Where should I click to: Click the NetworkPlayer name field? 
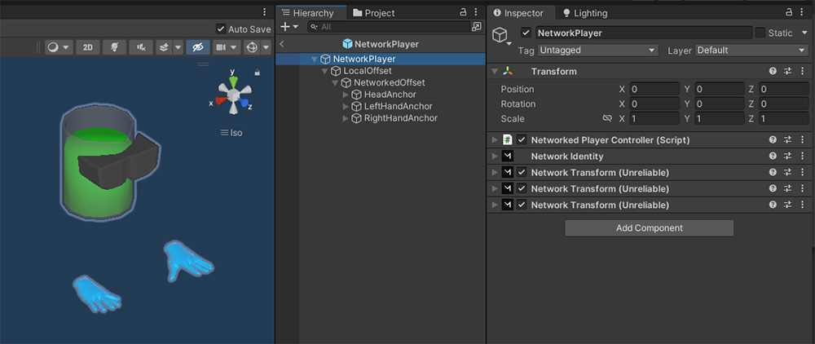(644, 33)
